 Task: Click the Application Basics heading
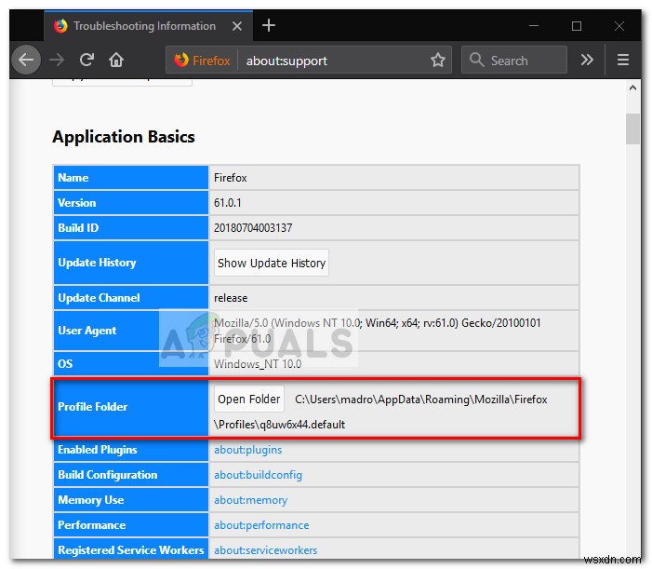pyautogui.click(x=124, y=137)
